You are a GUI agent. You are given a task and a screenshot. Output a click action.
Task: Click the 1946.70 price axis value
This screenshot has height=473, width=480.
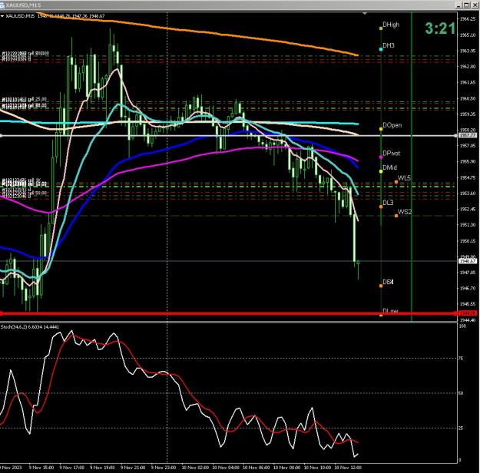tap(468, 288)
